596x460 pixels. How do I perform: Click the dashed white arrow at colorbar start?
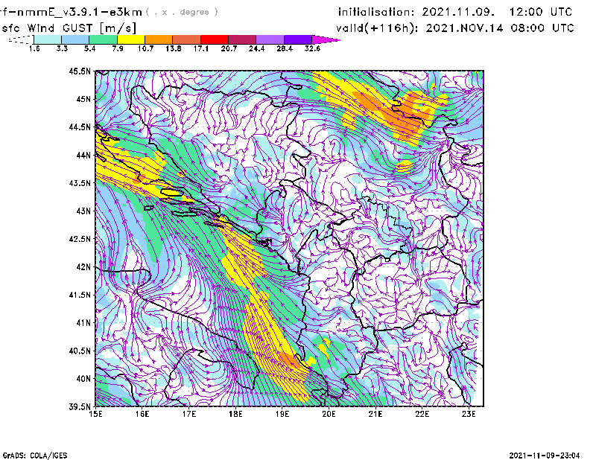click(21, 39)
